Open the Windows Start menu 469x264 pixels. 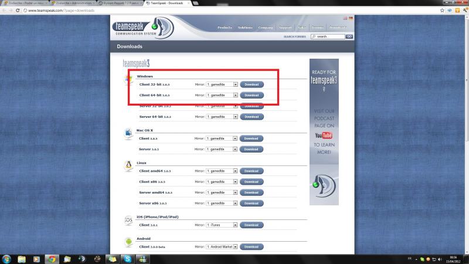(6, 259)
